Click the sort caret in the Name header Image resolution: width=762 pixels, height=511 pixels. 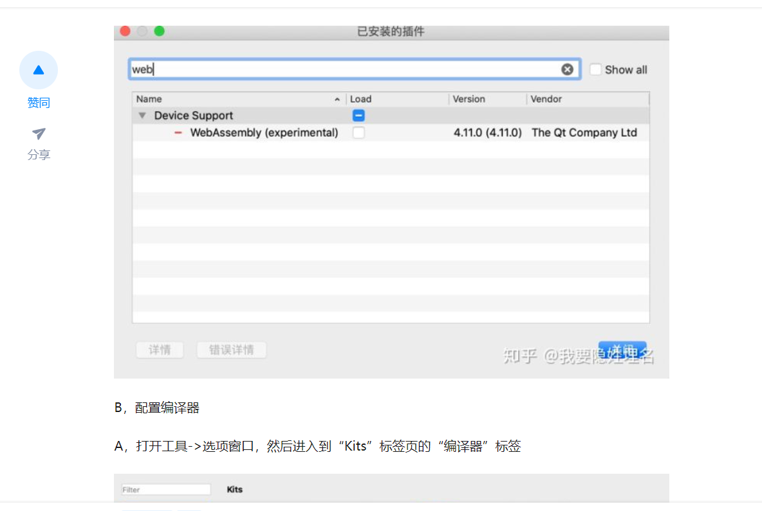[337, 100]
